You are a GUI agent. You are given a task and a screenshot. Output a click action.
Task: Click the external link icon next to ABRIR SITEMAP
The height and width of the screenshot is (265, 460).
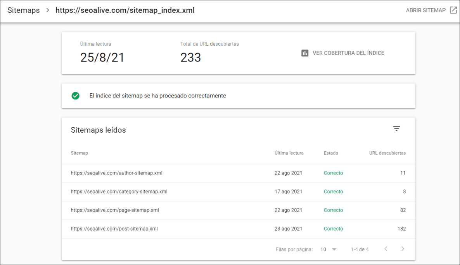(453, 10)
